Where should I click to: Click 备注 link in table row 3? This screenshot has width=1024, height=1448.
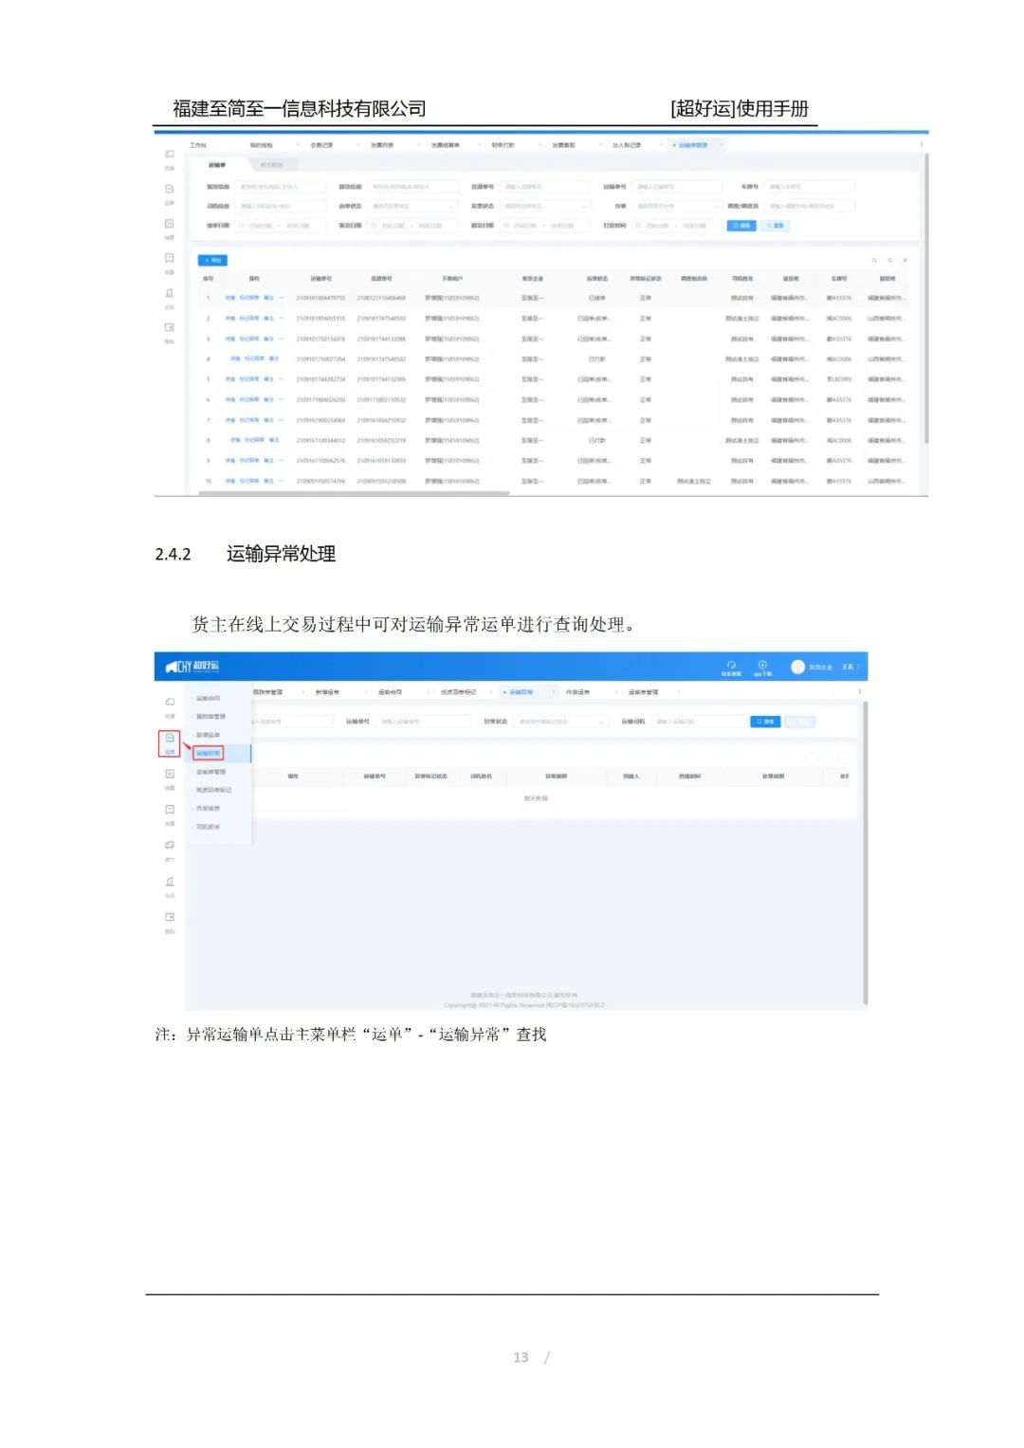click(x=268, y=339)
